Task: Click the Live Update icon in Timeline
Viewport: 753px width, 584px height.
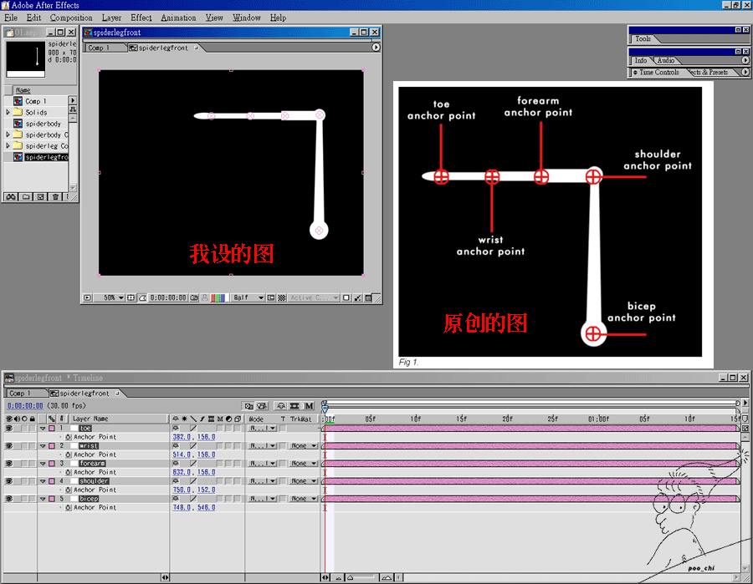Action: pyautogui.click(x=248, y=406)
